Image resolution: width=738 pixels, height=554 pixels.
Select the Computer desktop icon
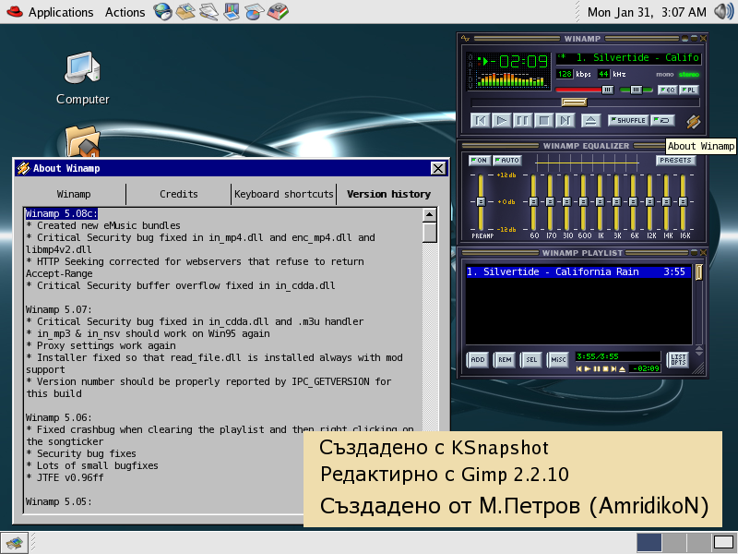(x=82, y=78)
